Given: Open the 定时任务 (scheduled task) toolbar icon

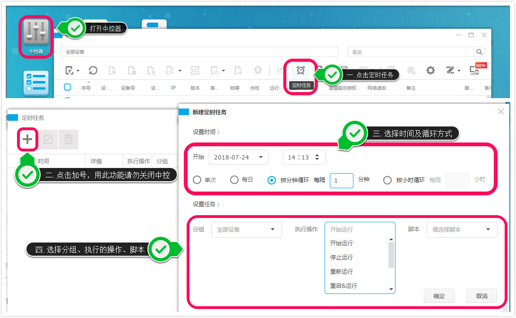Looking at the screenshot, I should pos(301,70).
